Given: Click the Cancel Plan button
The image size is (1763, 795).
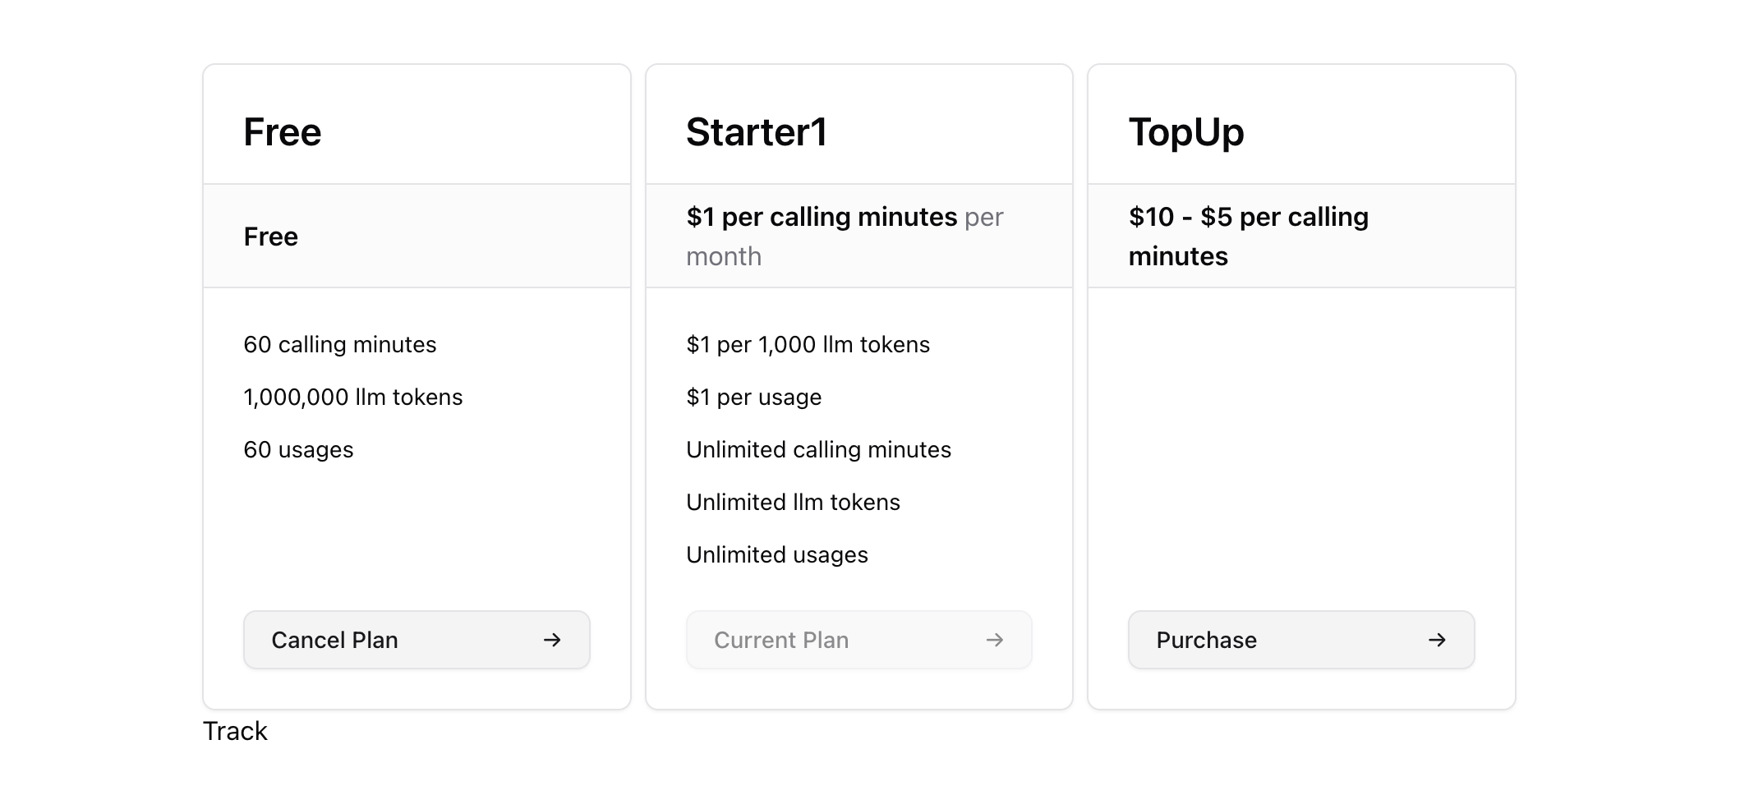Looking at the screenshot, I should coord(416,640).
